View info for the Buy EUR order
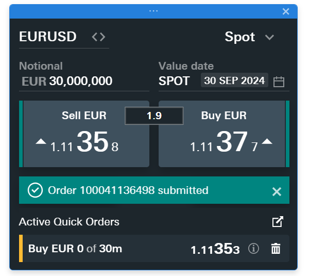309x276 pixels. (253, 249)
